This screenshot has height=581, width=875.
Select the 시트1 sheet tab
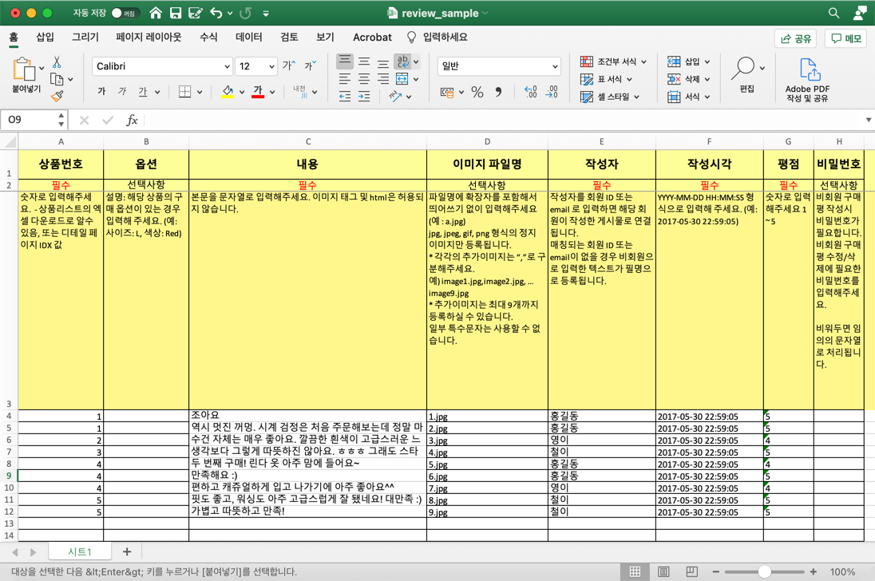pyautogui.click(x=80, y=551)
